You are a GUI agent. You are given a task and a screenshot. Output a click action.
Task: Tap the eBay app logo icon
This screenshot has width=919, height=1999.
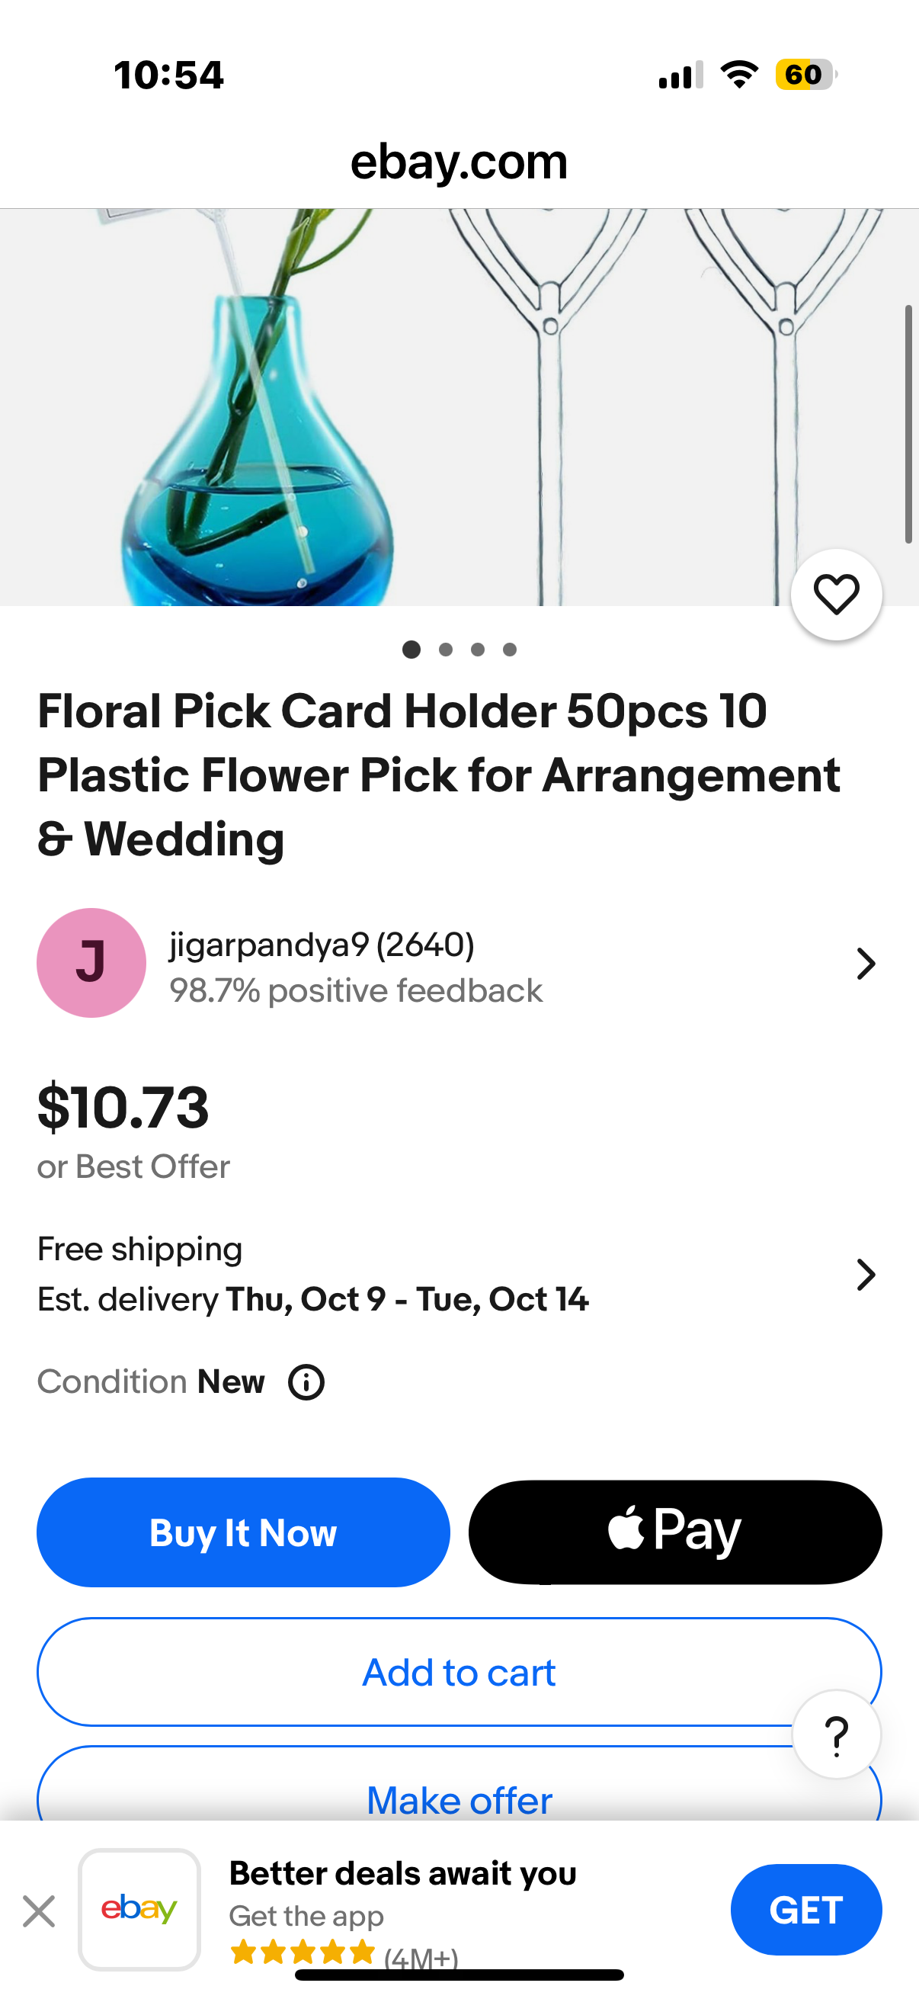coord(139,1909)
